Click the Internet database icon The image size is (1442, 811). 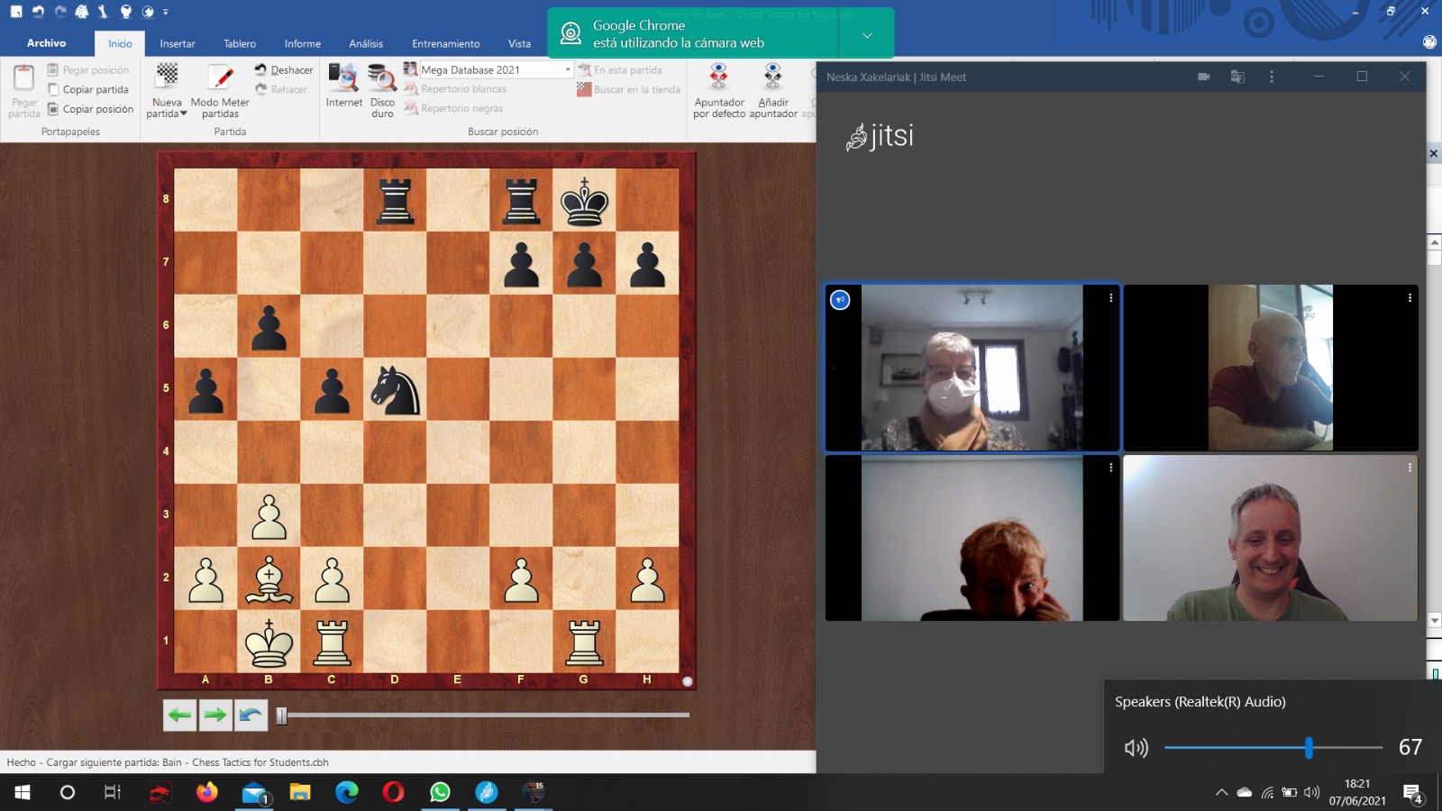click(343, 78)
